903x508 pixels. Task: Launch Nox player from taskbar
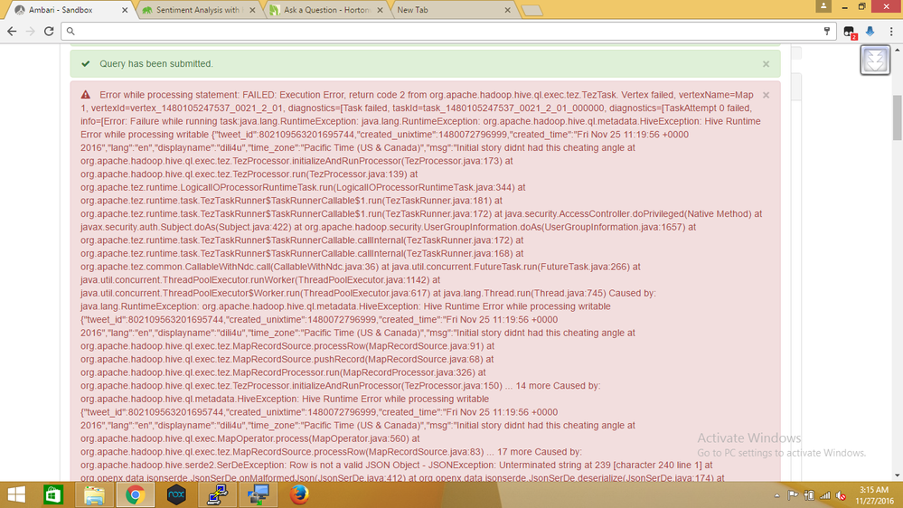coord(176,494)
